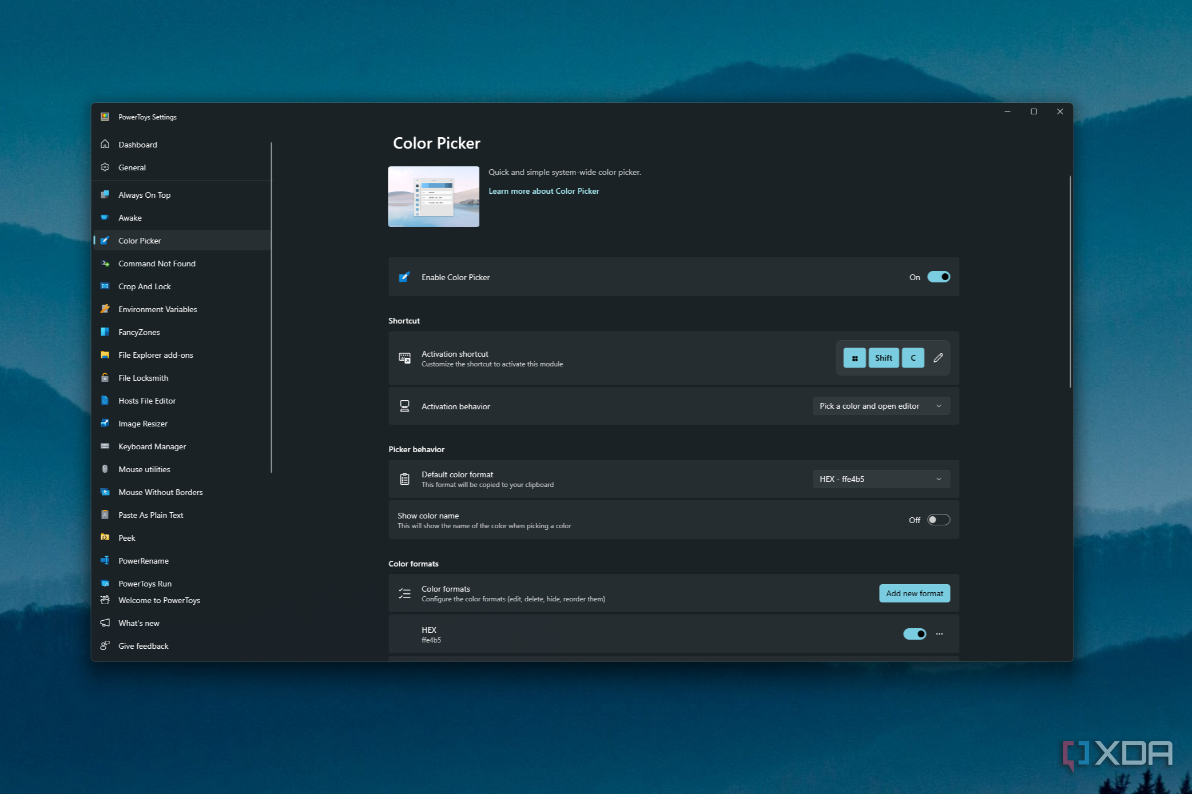1192x794 pixels.
Task: Edit activation shortcut with pencil icon
Action: 938,358
